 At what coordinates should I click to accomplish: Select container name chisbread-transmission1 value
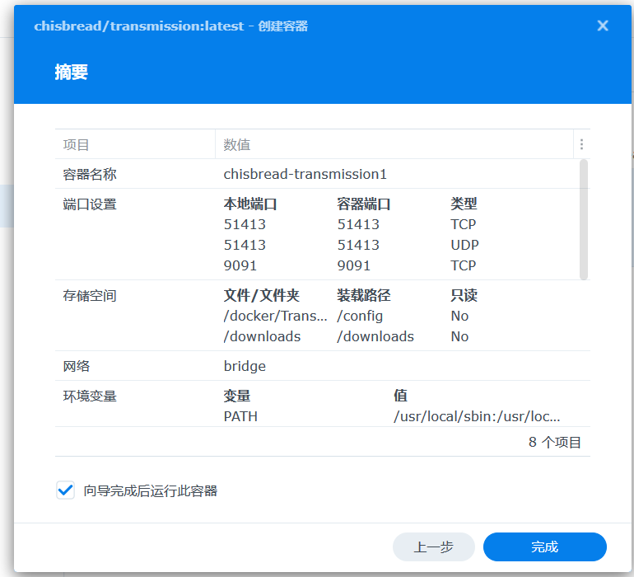click(x=305, y=174)
